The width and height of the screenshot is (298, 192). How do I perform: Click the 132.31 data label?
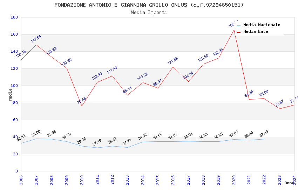(x=218, y=52)
